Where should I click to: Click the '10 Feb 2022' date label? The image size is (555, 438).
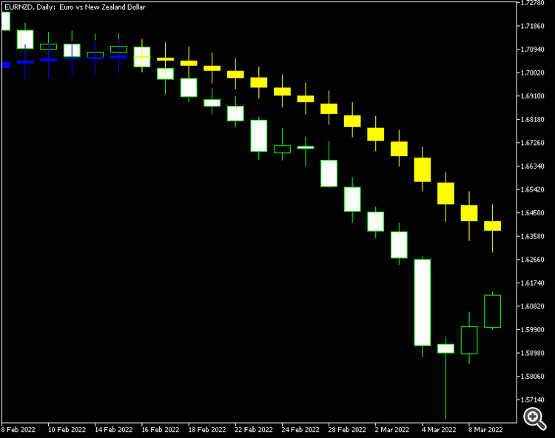coord(67,430)
